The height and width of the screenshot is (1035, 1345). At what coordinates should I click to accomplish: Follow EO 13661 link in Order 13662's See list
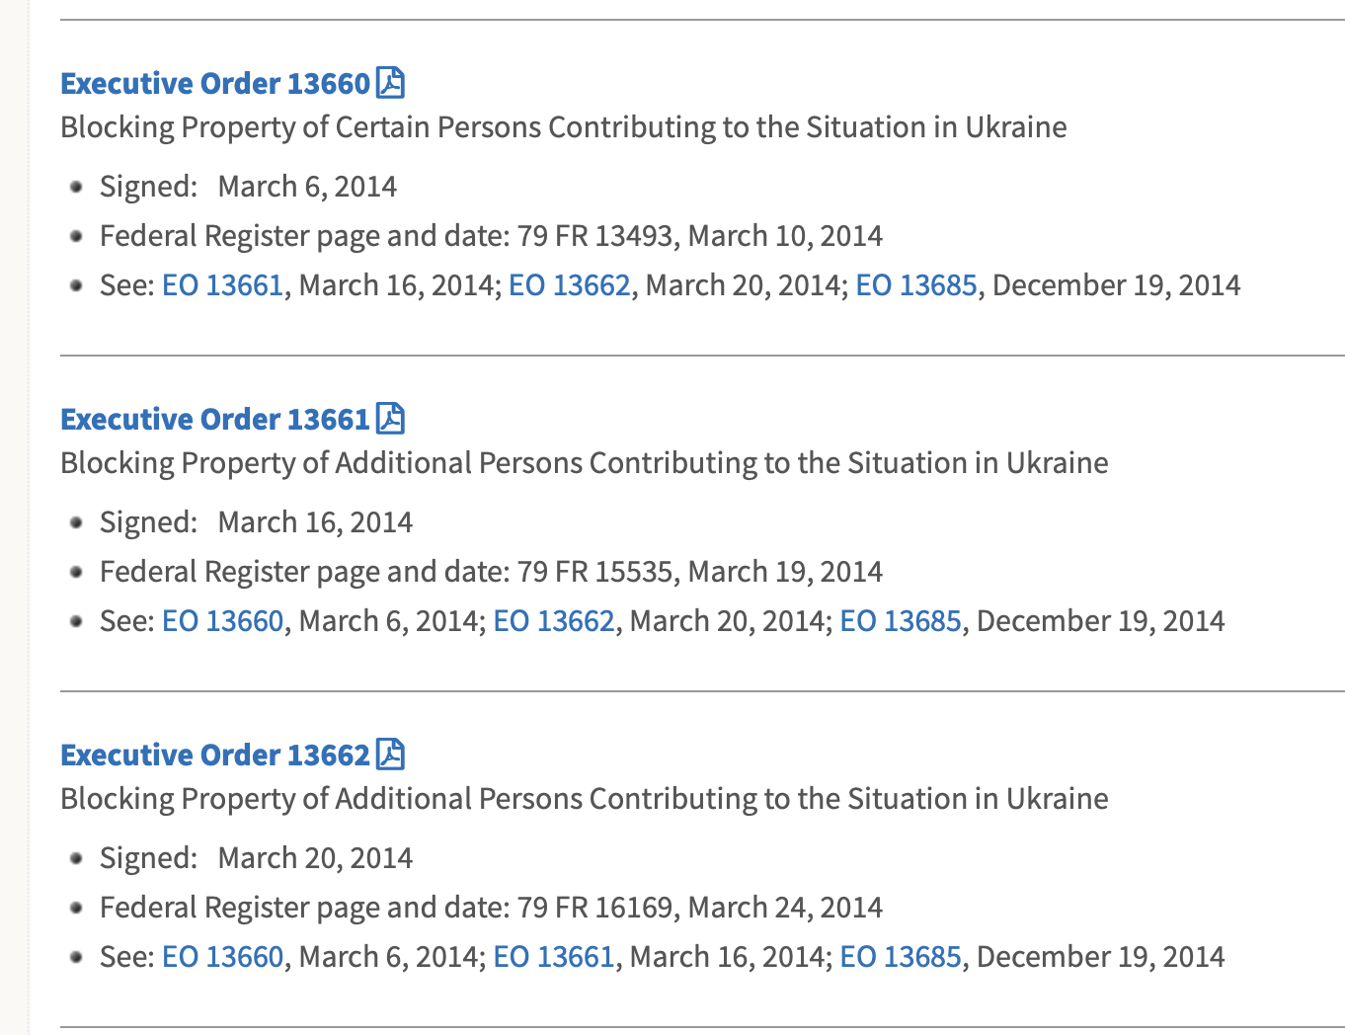point(554,957)
